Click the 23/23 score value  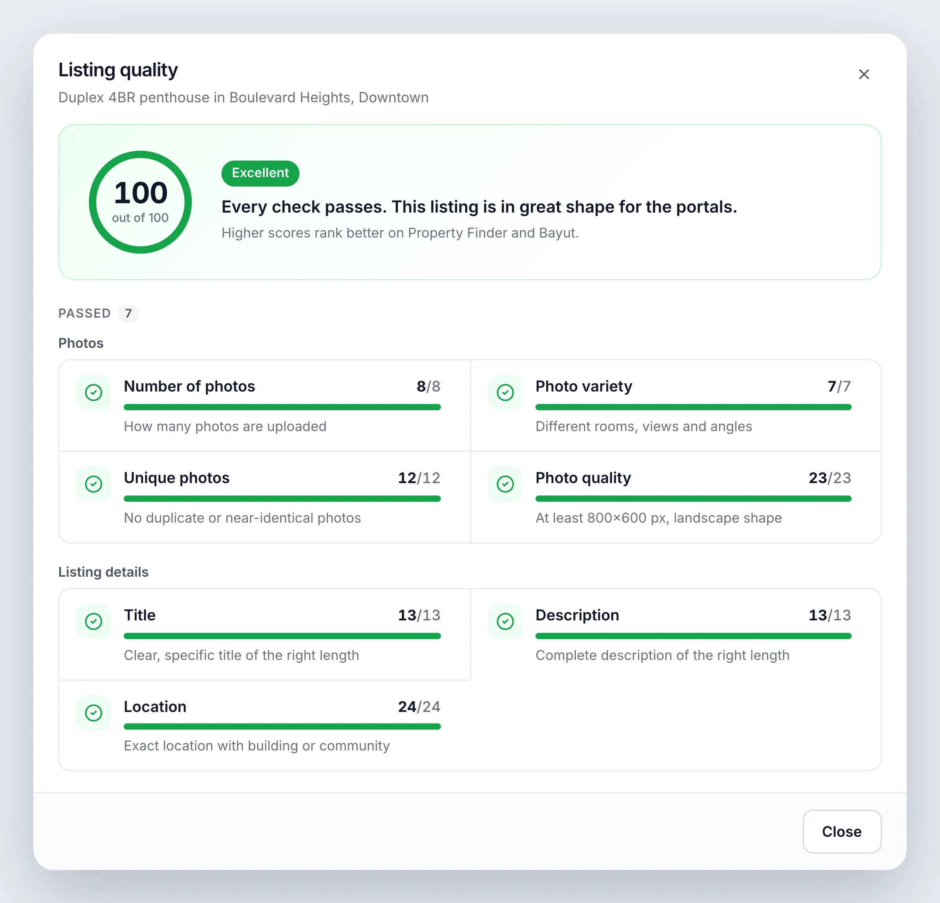coord(830,478)
